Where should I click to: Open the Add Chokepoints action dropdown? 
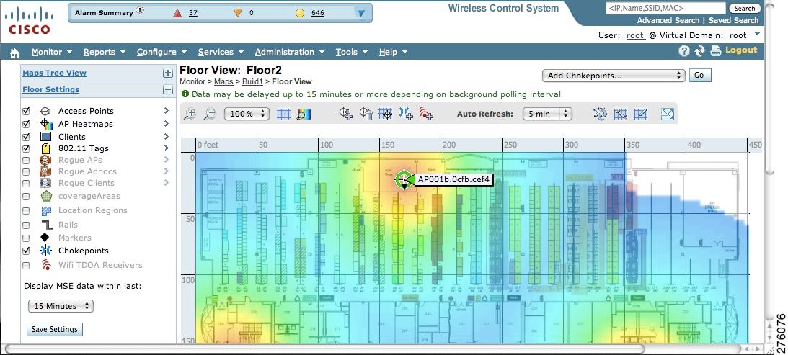[x=614, y=76]
